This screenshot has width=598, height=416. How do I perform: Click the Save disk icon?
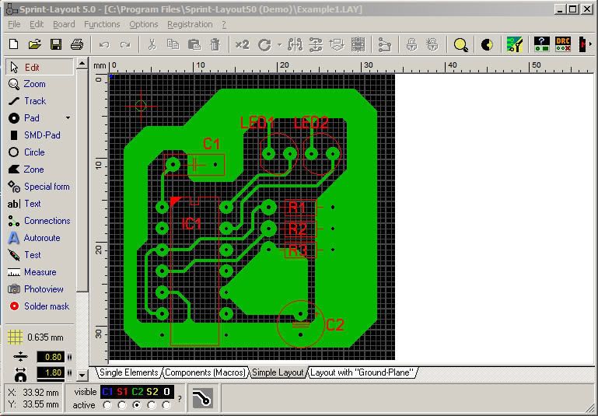[56, 45]
